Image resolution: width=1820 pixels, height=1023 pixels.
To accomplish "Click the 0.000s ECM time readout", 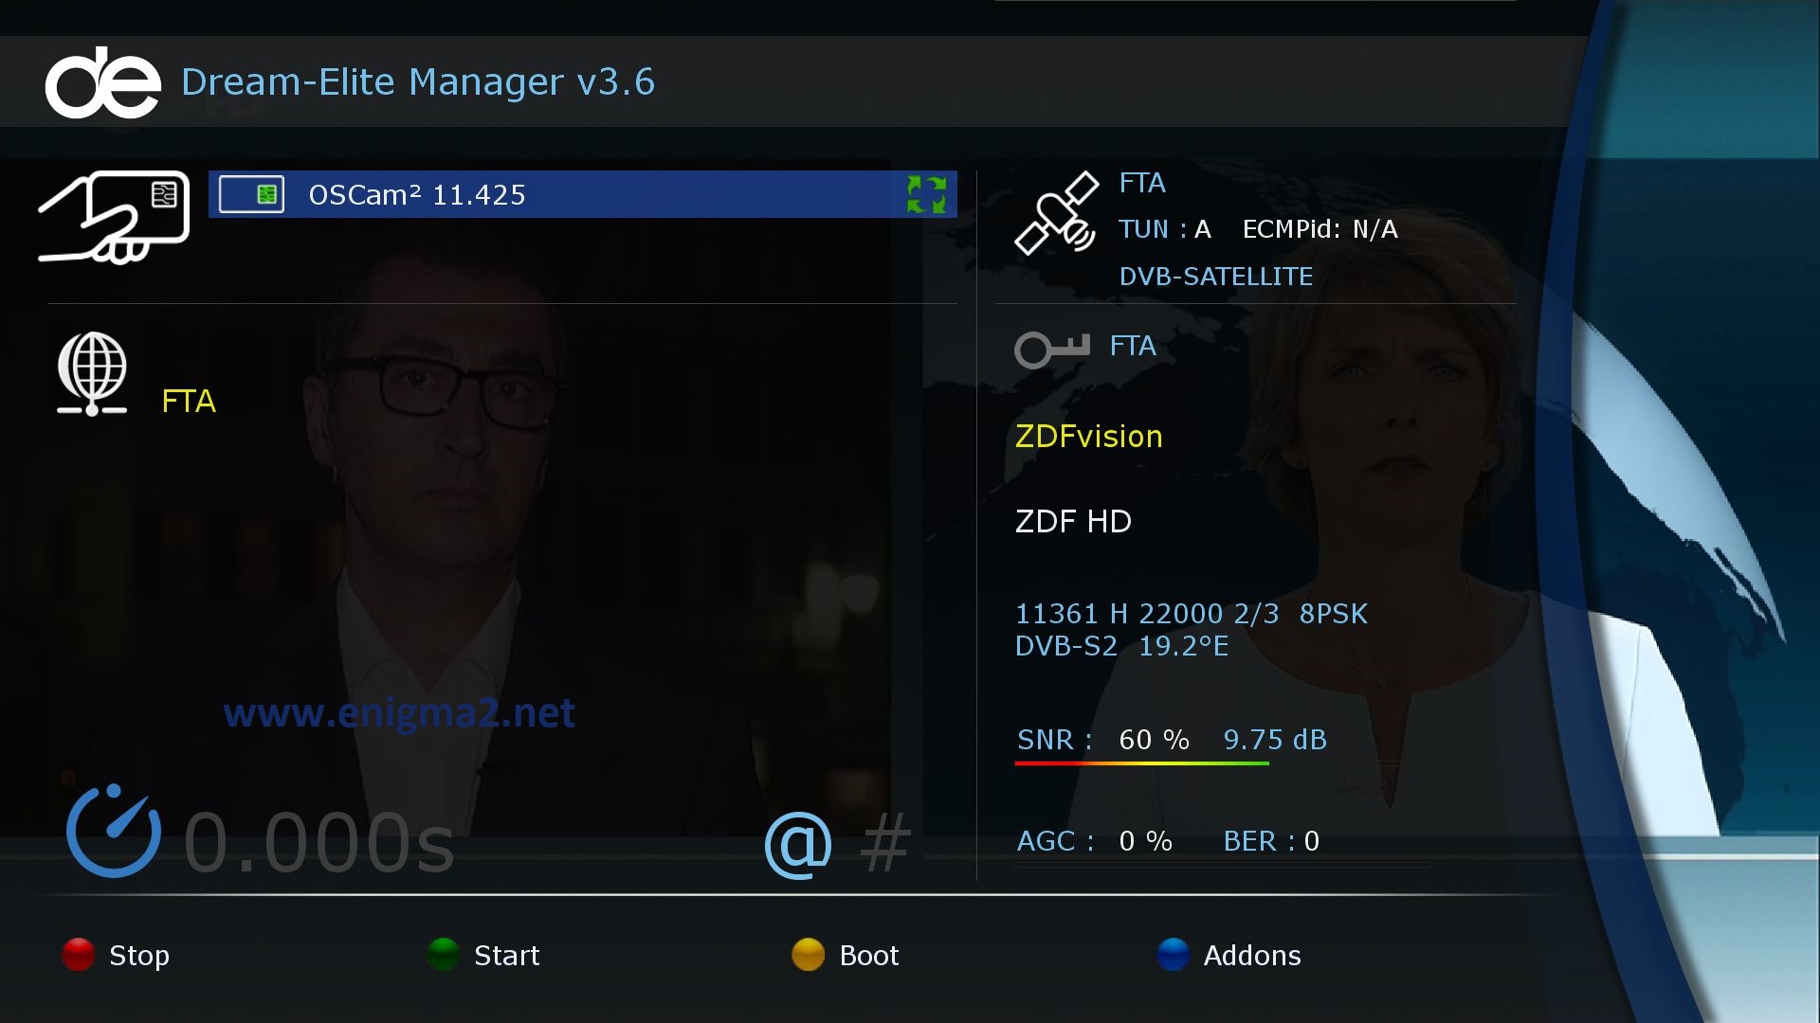I will (x=319, y=843).
